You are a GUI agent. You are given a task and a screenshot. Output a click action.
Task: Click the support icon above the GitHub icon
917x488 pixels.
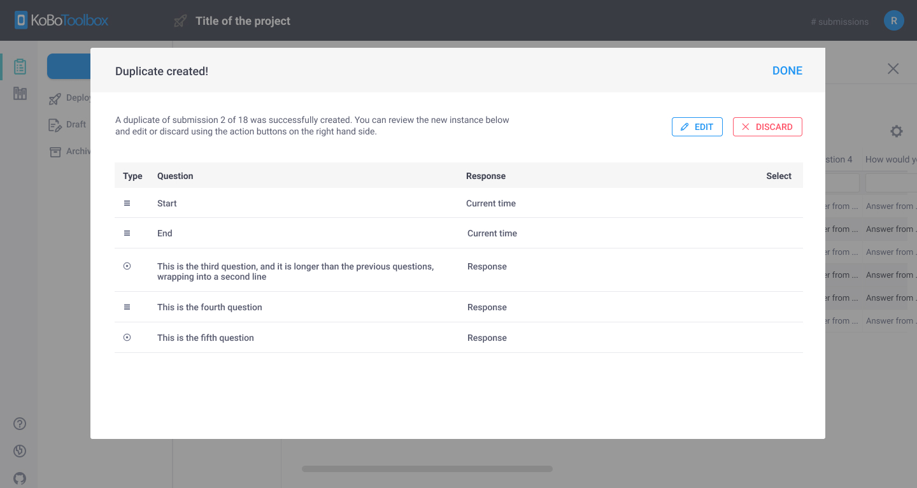coord(19,451)
